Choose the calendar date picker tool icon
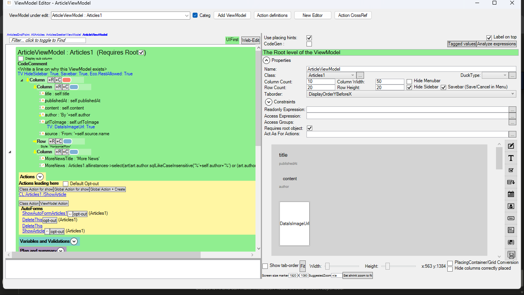Image resolution: width=524 pixels, height=295 pixels. coord(511,194)
